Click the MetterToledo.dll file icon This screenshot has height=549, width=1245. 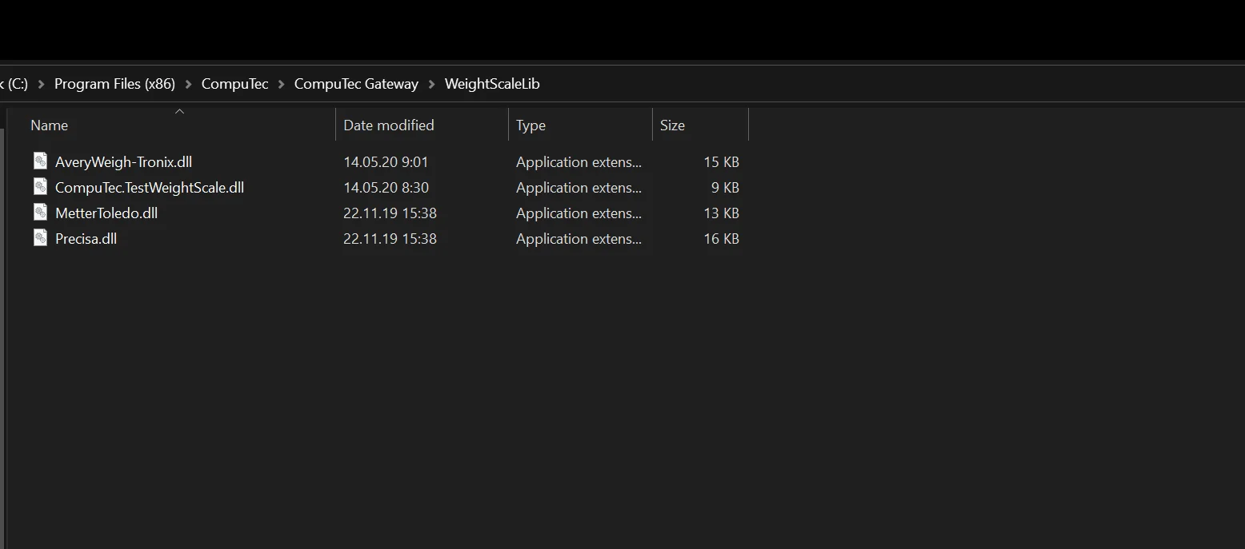[x=40, y=213]
